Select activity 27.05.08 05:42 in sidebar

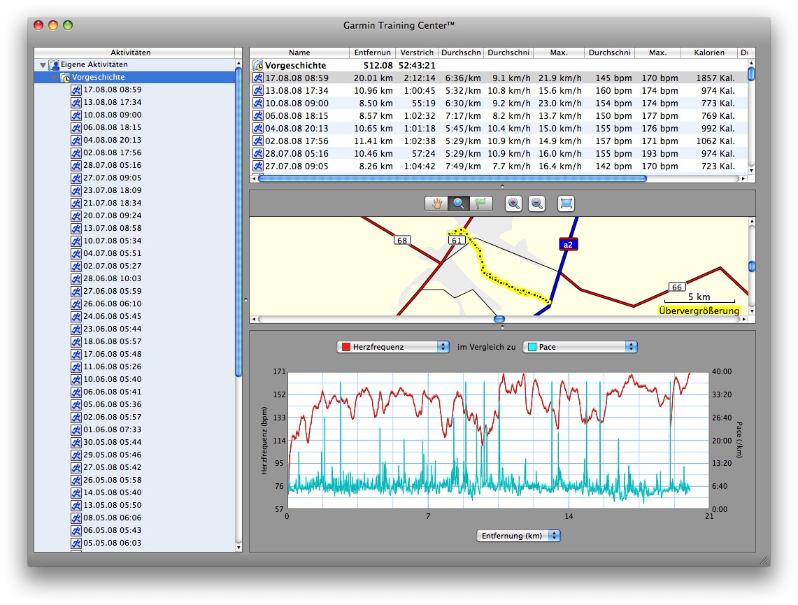tap(113, 468)
